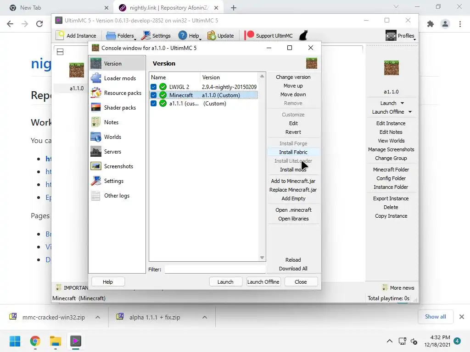The height and width of the screenshot is (352, 470).
Task: Click Export Instance in the main window
Action: 391,198
